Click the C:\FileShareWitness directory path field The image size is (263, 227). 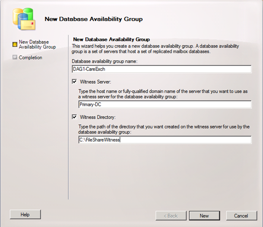[165, 140]
